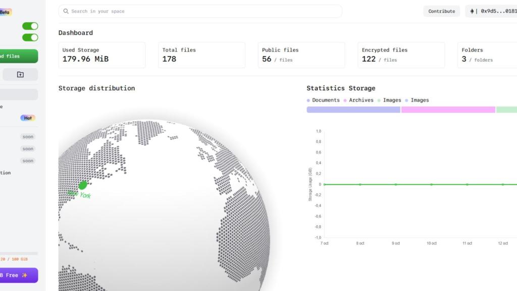This screenshot has height=291, width=517.
Task: Select the pink Archives storage bar segment
Action: click(x=448, y=110)
